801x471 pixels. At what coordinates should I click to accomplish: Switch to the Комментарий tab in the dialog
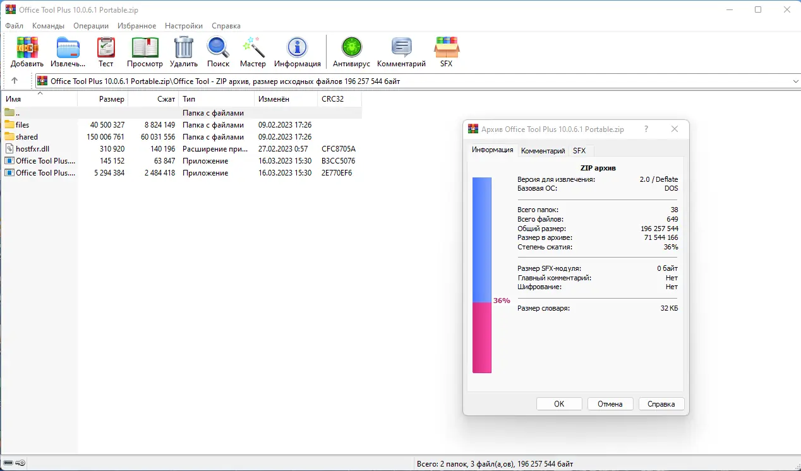[x=541, y=151]
